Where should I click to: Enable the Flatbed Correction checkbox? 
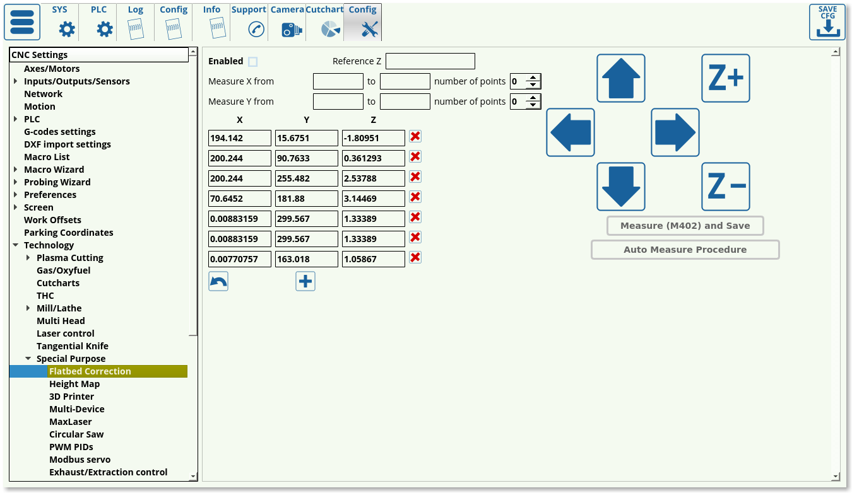pos(253,62)
